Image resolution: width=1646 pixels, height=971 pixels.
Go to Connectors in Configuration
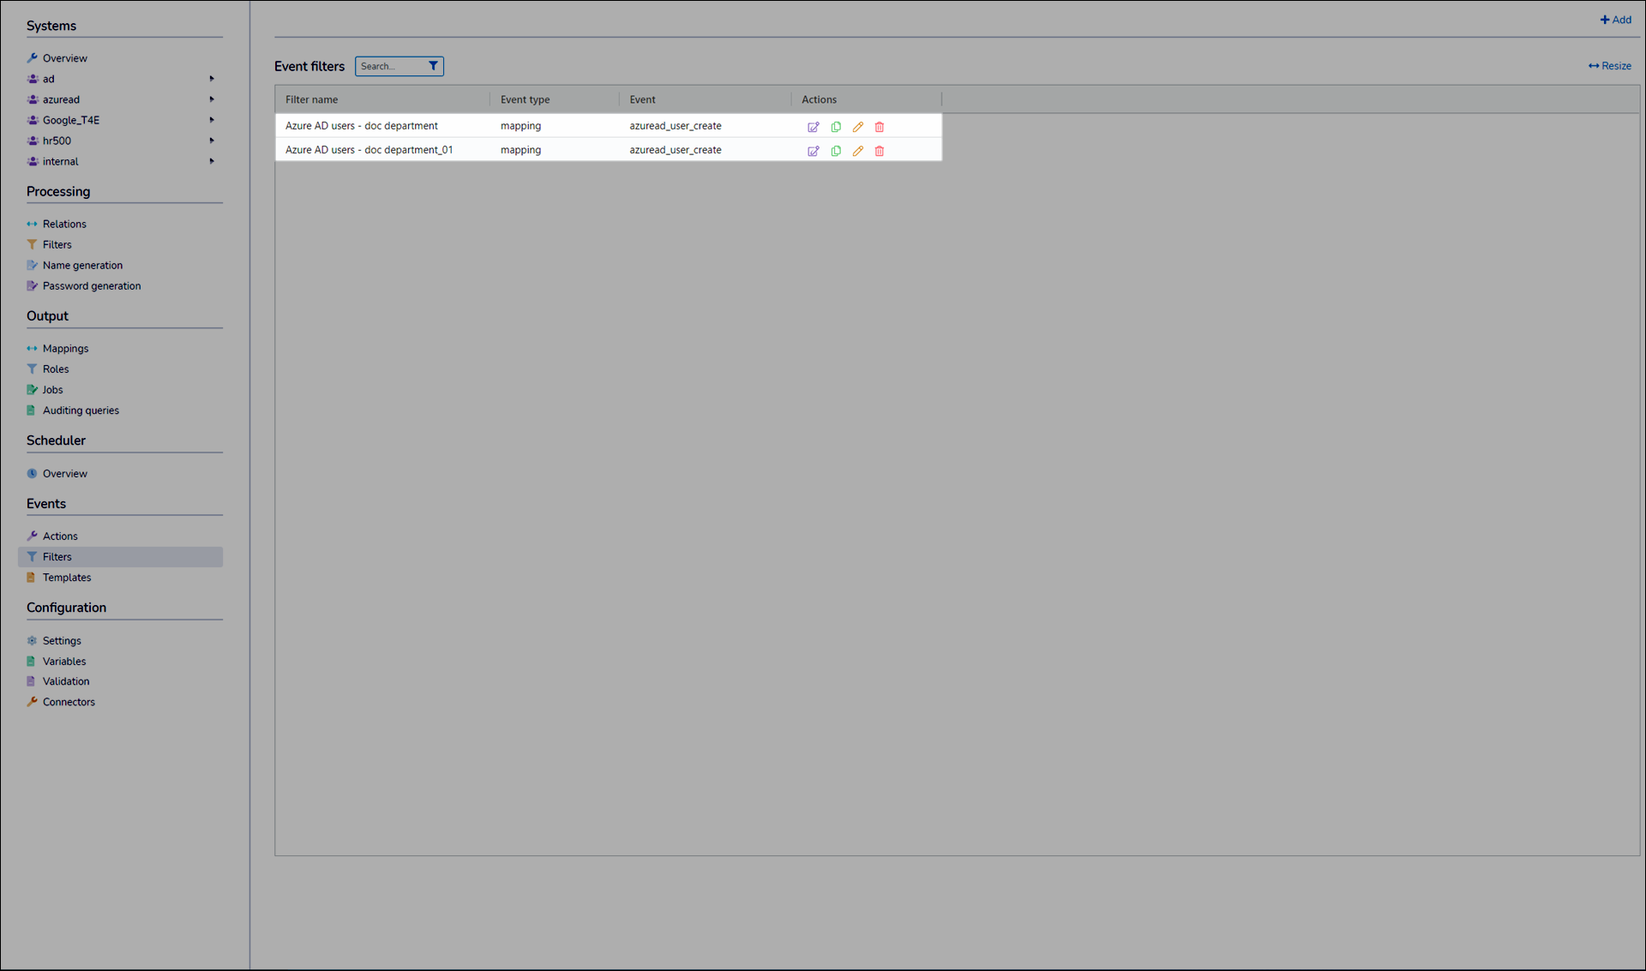pos(69,702)
